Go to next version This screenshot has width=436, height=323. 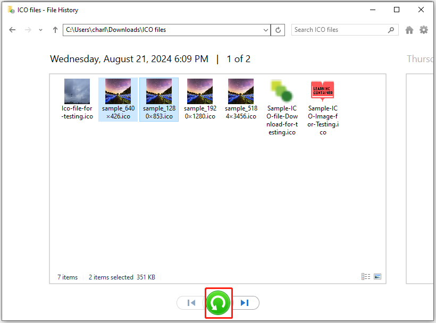[x=245, y=303]
